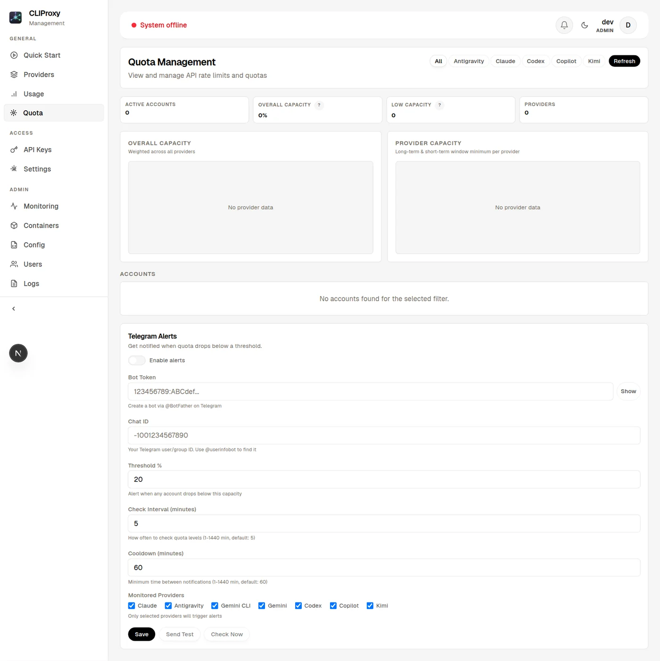Image resolution: width=660 pixels, height=661 pixels.
Task: Open Usage page
Action: 54,94
